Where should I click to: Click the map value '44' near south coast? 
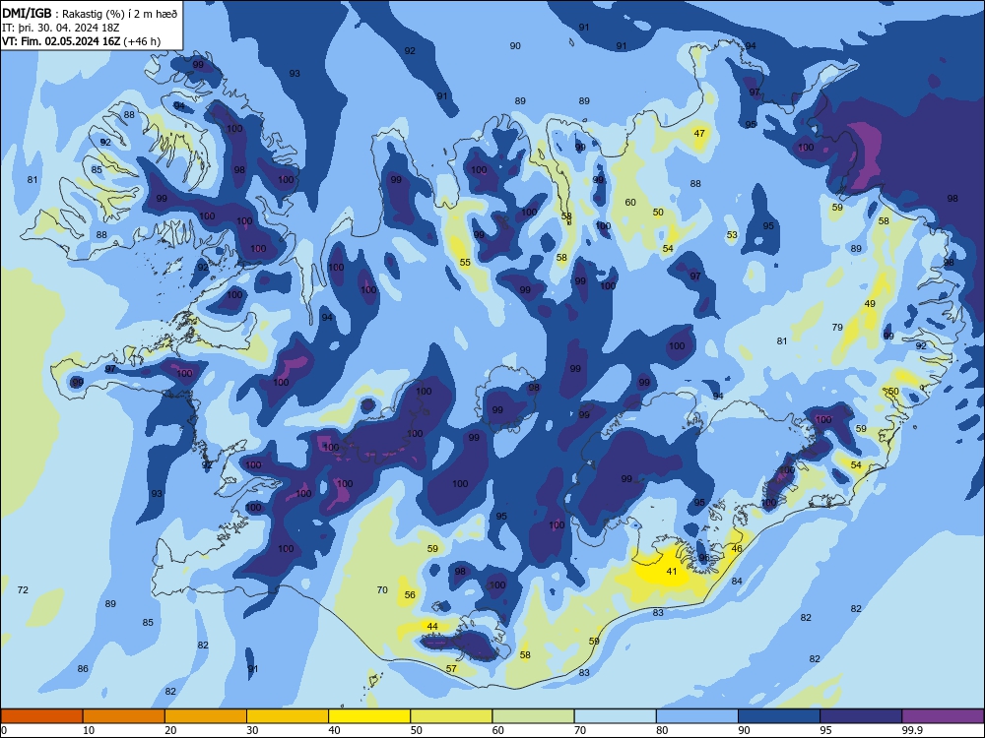(x=432, y=626)
